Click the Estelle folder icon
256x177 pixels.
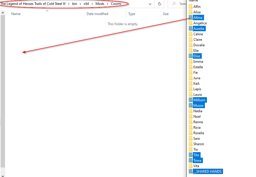[x=190, y=67]
